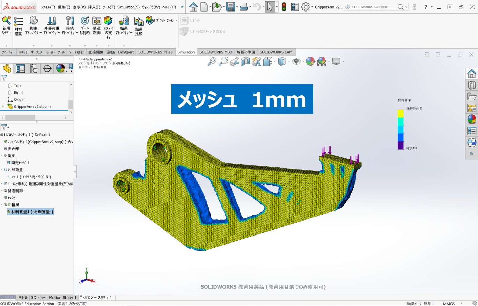This screenshot has width=478, height=306.
Task: Open the dropdown under 外部荷重アドバイザー
Action: 52,46
